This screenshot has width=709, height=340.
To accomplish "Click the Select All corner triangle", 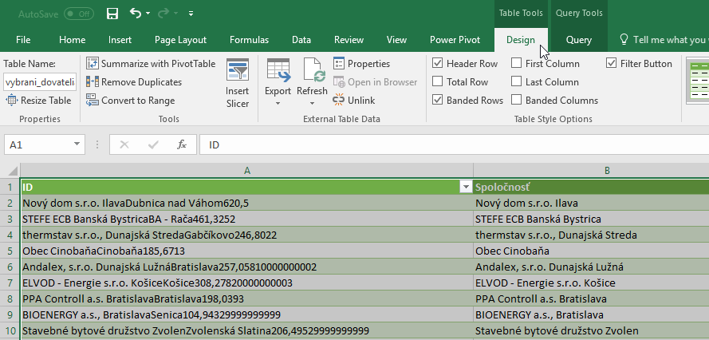I will pos(11,170).
